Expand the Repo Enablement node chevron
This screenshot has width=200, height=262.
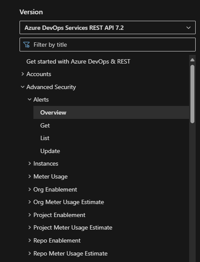[30, 240]
